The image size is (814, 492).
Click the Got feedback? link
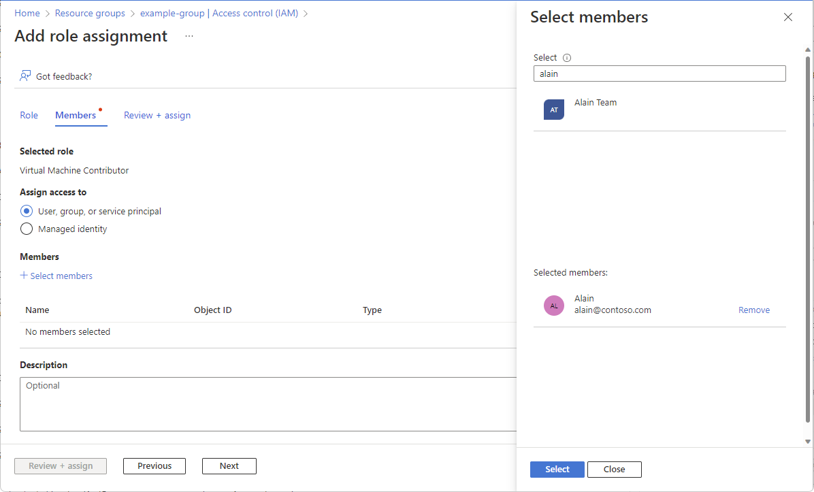[64, 76]
